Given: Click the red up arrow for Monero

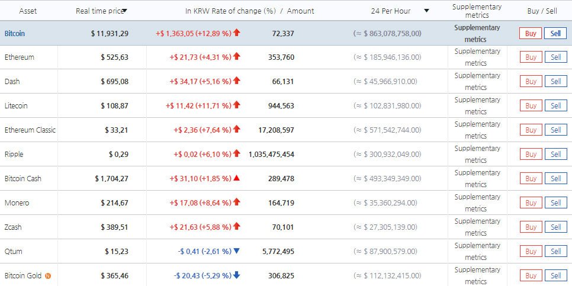Looking at the screenshot, I should [237, 203].
